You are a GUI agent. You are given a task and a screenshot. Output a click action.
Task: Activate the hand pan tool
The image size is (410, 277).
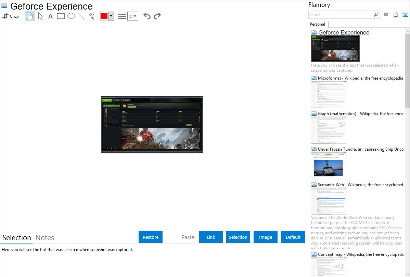click(30, 16)
